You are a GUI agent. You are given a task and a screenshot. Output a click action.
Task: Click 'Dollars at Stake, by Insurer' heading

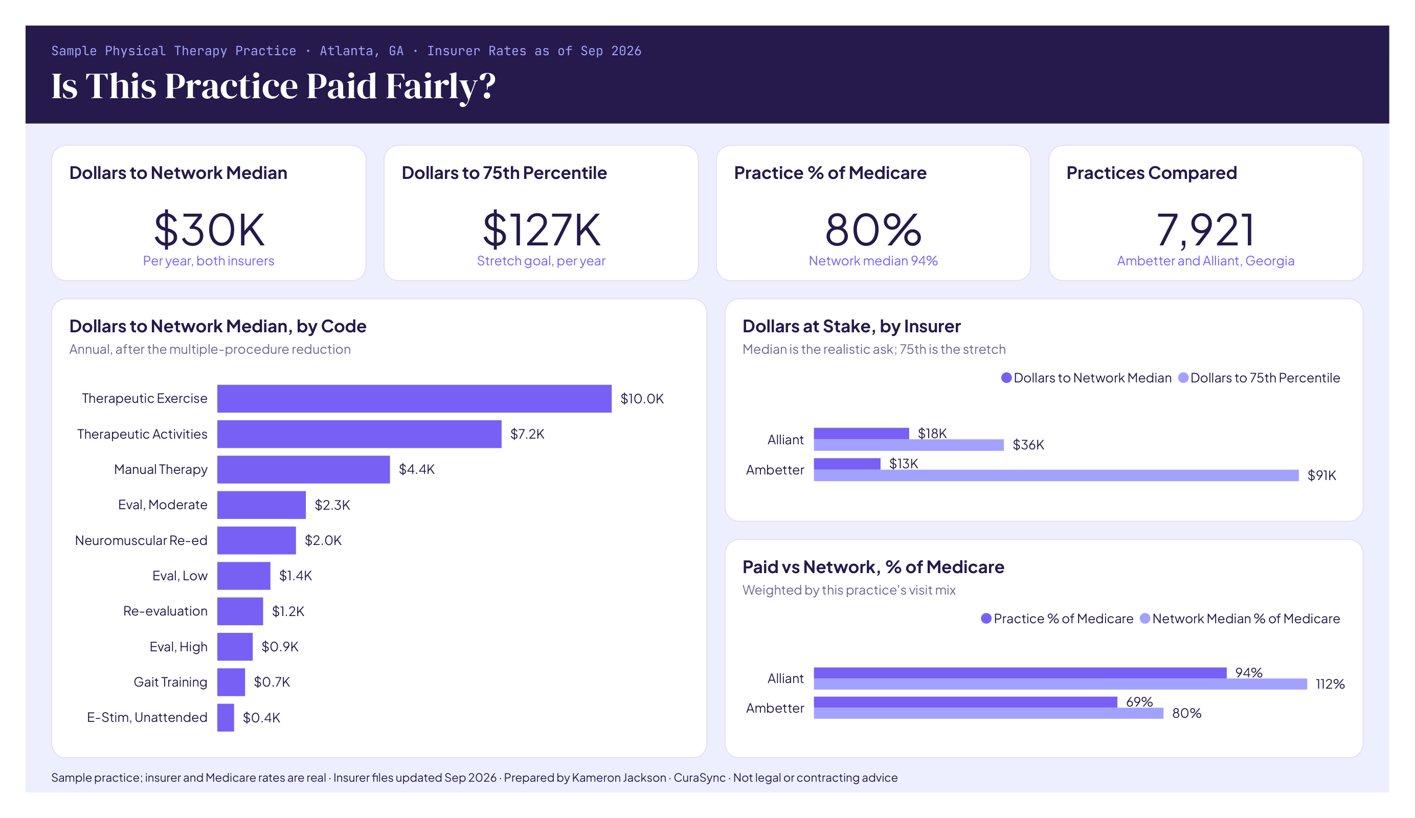click(852, 326)
